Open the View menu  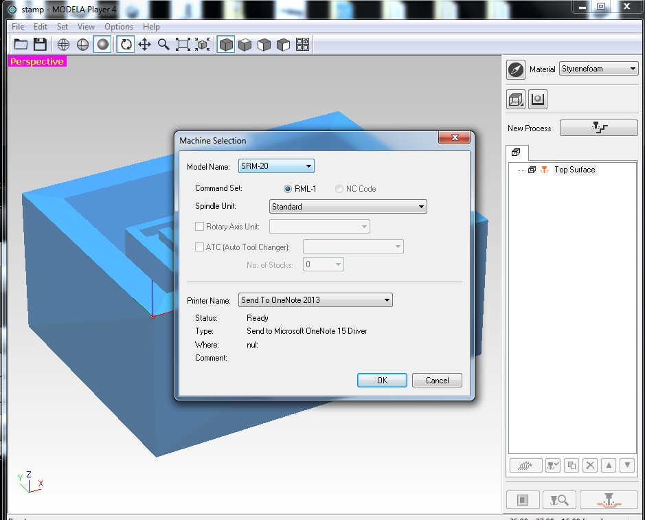[86, 27]
